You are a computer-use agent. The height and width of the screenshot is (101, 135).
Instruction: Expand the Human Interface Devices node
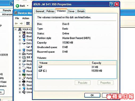20,54
